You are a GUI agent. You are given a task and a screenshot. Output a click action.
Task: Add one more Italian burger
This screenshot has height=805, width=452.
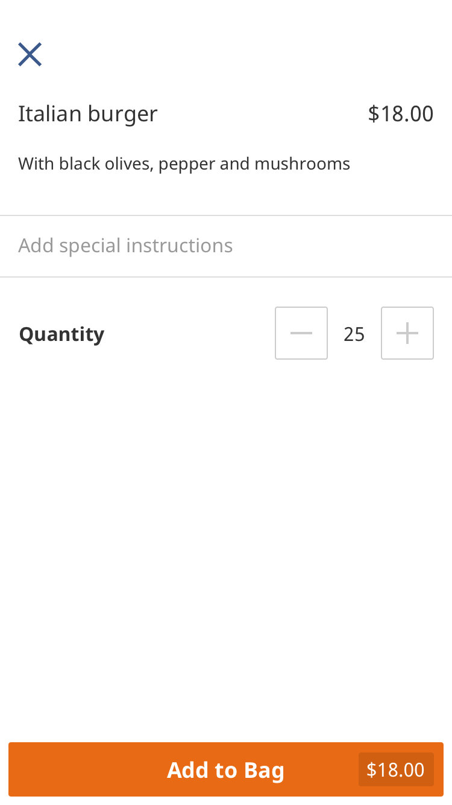(407, 333)
